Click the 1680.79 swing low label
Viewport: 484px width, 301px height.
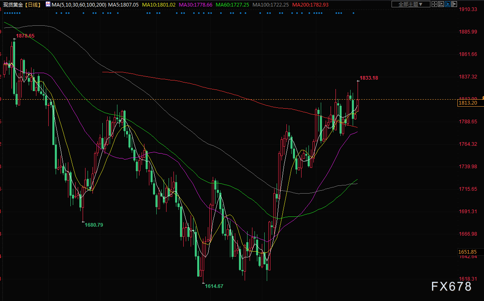94,225
